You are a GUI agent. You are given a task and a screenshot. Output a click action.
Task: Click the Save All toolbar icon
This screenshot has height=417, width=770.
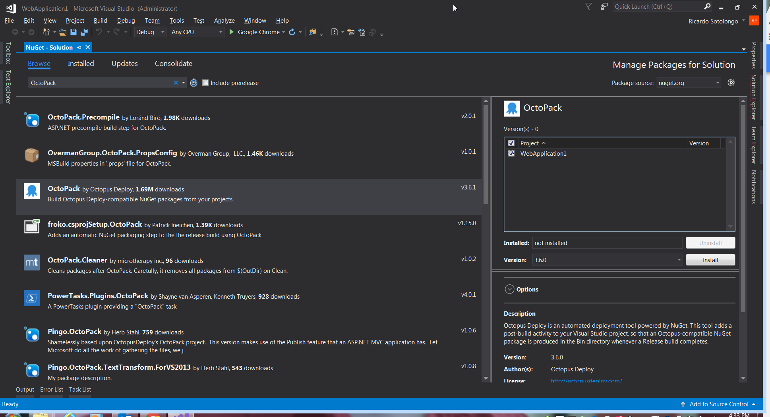pyautogui.click(x=84, y=32)
